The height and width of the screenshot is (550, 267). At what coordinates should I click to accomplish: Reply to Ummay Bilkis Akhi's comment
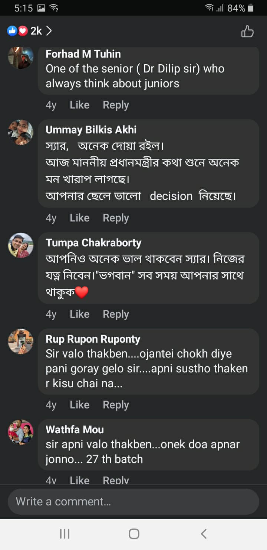point(116,218)
